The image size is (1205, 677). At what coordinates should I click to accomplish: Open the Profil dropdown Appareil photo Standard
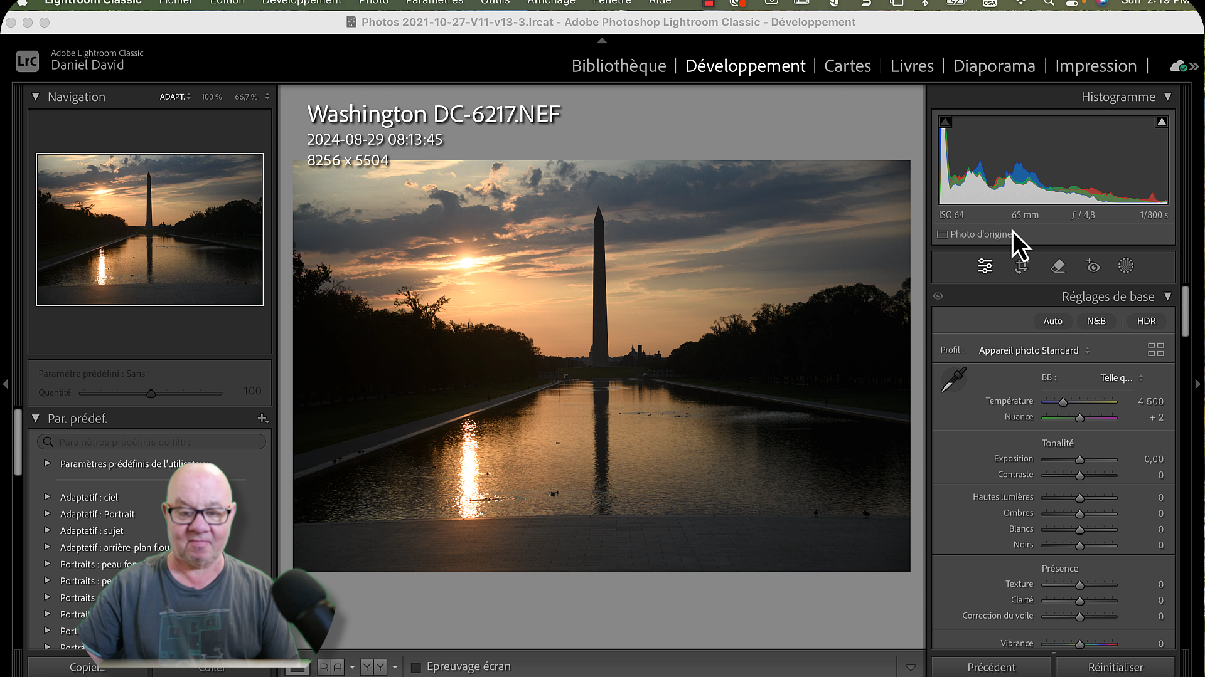click(1034, 350)
